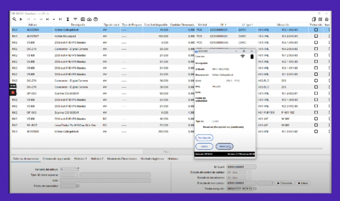Image resolution: width=340 pixels, height=201 pixels.
Task: Sort by the Descripción column header
Action: (78, 25)
